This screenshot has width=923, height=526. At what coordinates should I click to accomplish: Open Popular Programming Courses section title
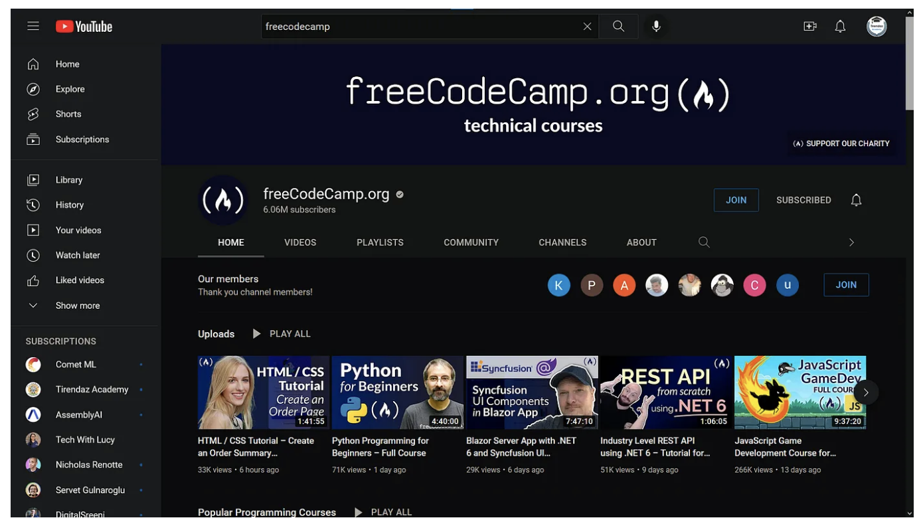(x=267, y=512)
